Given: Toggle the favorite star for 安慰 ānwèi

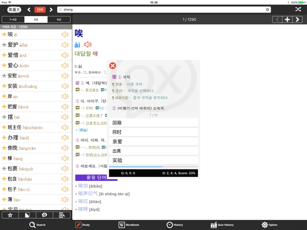Looking at the screenshot, I should click(x=4, y=76).
